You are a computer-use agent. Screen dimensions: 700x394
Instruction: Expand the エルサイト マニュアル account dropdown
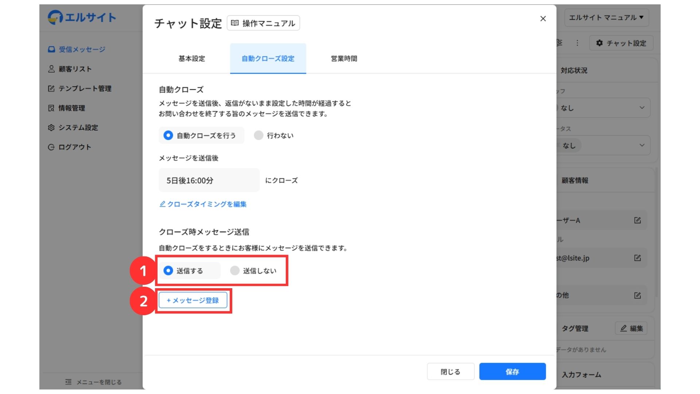606,18
